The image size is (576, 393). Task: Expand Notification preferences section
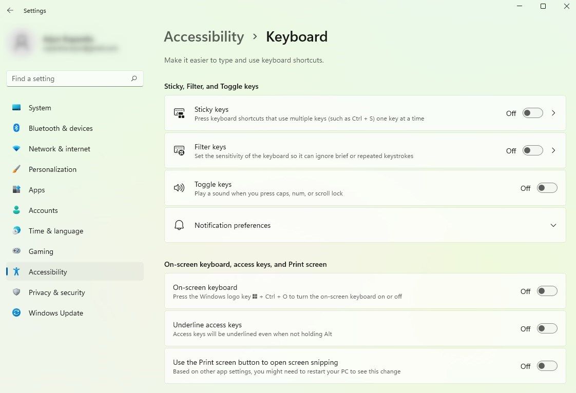(553, 225)
